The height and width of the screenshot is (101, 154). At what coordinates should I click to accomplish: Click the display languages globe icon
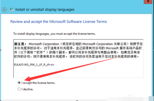12,9
